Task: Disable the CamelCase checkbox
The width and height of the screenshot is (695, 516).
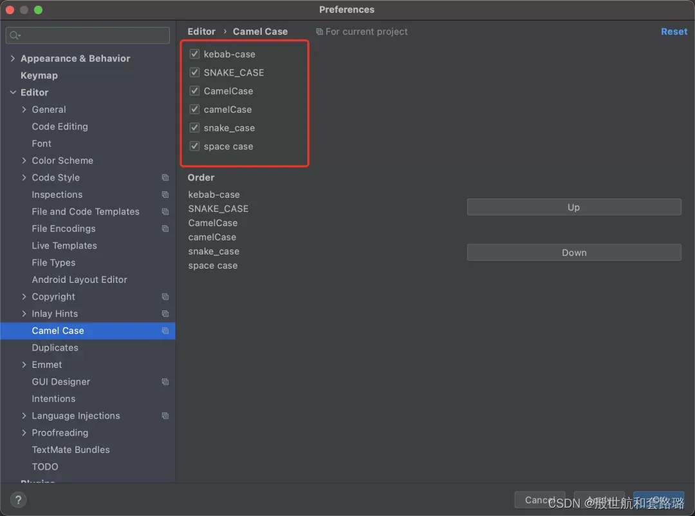Action: pyautogui.click(x=194, y=91)
